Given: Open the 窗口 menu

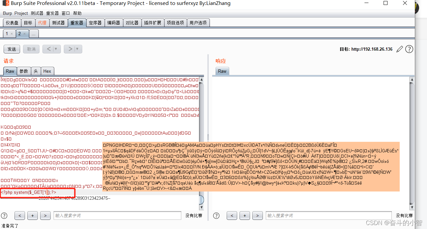Looking at the screenshot, I should click(66, 13).
